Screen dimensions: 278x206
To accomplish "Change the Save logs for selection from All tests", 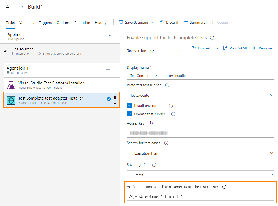I will pos(200,175).
